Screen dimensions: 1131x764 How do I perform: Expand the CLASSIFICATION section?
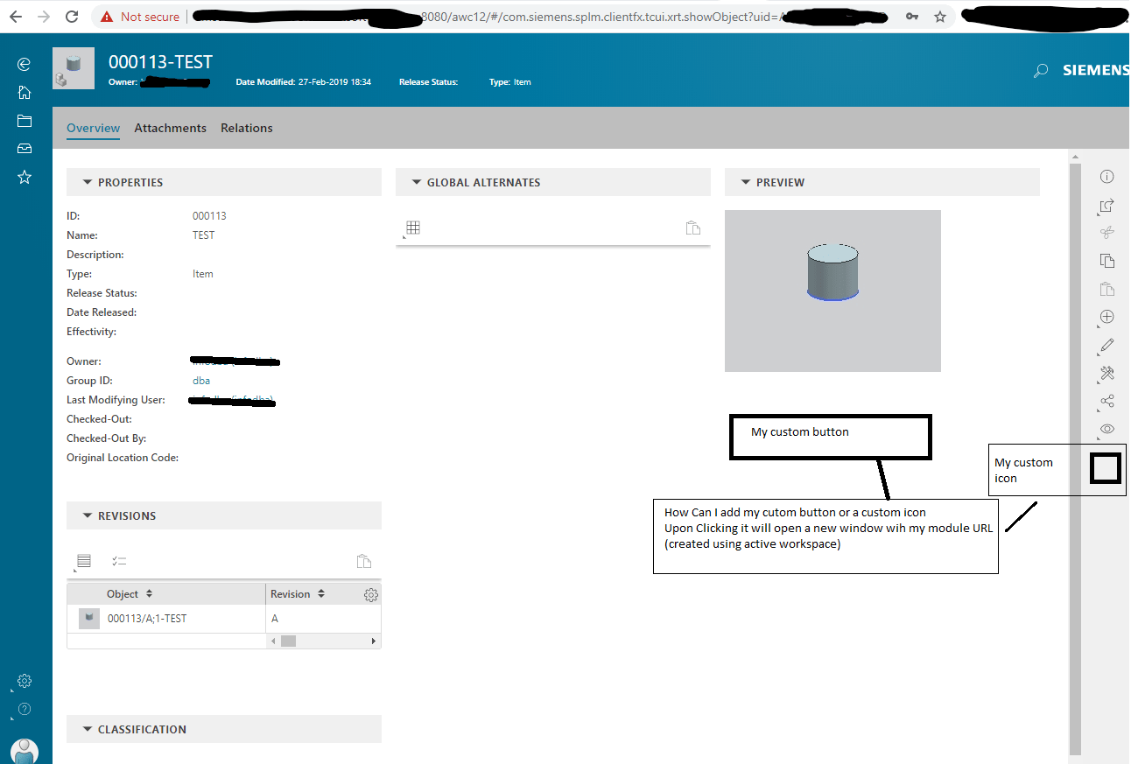[x=87, y=729]
